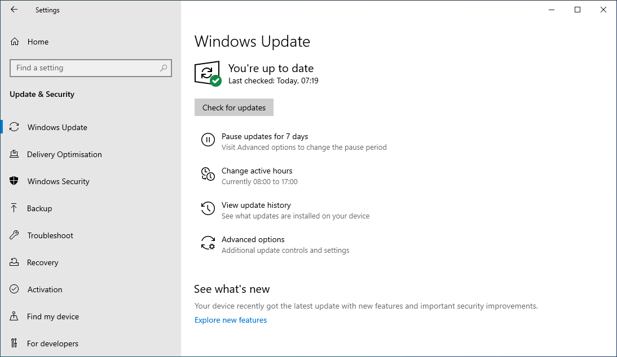This screenshot has width=617, height=357.
Task: Click the Find my device icon
Action: click(x=14, y=316)
